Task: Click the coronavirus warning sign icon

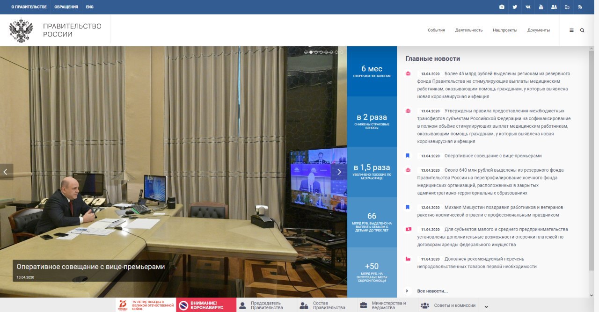Action: coord(183,306)
